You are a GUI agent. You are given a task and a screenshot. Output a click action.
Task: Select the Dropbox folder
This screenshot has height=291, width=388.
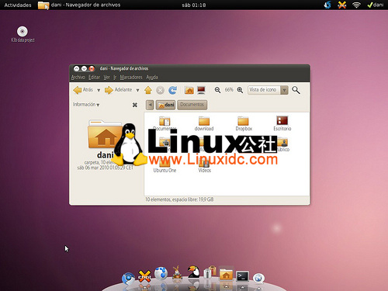click(244, 123)
